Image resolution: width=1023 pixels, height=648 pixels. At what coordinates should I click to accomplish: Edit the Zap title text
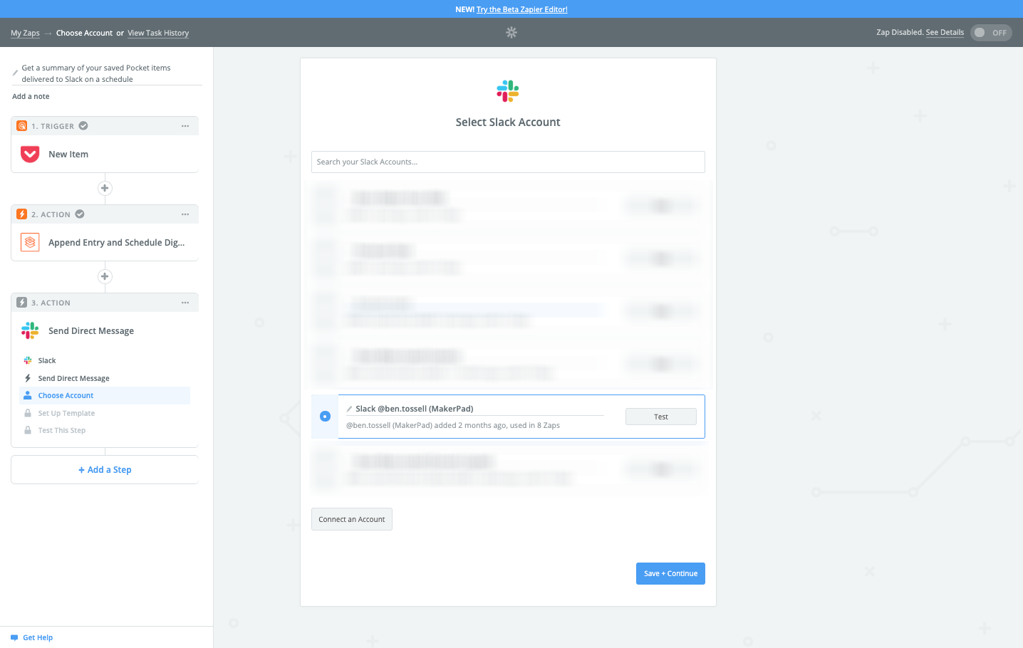point(96,73)
